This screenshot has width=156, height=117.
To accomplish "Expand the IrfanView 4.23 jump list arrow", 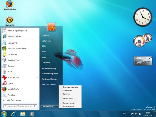I will pyautogui.click(x=37, y=77).
